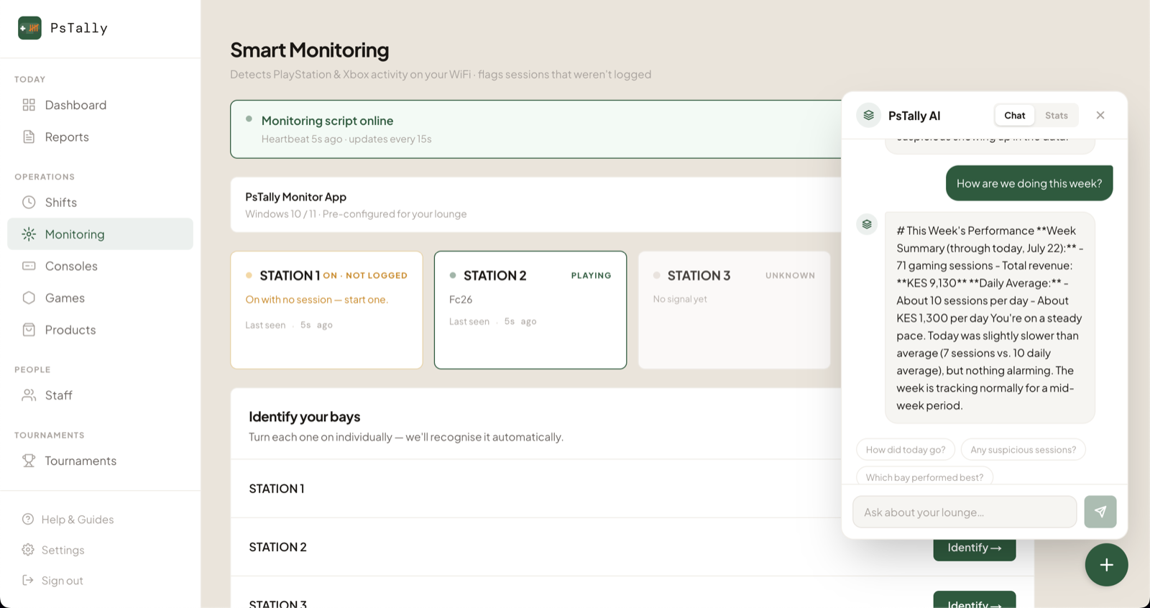Viewport: 1150px width, 608px height.
Task: Go to the Consoles page
Action: pos(100,266)
